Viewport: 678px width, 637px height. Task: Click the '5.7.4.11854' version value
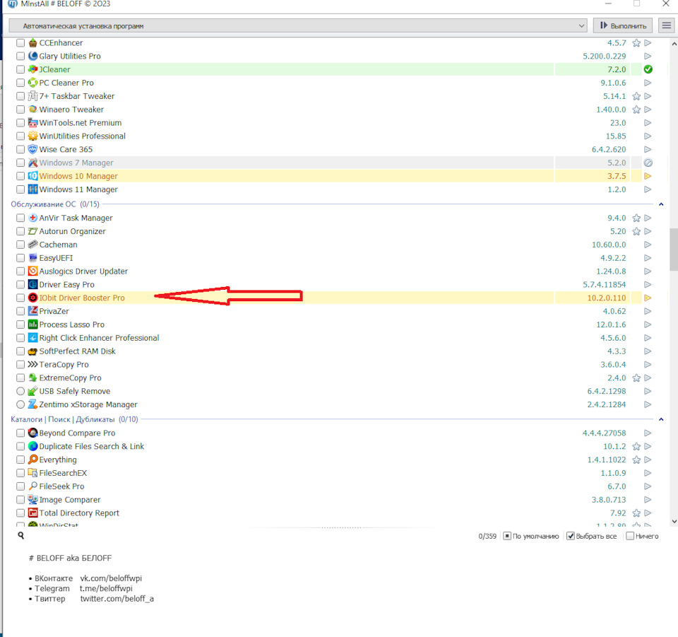(x=604, y=285)
